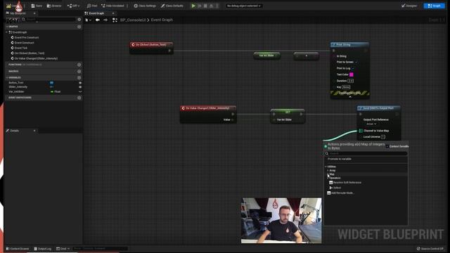Select the Event Graph tab
This screenshot has height=253, width=450.
coord(96,13)
